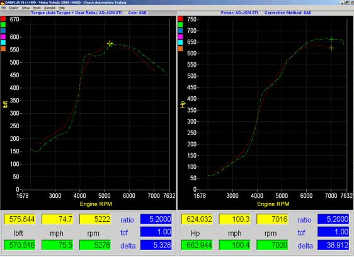
Task: Select magenta run swatch on torque graph
Action: [3, 36]
